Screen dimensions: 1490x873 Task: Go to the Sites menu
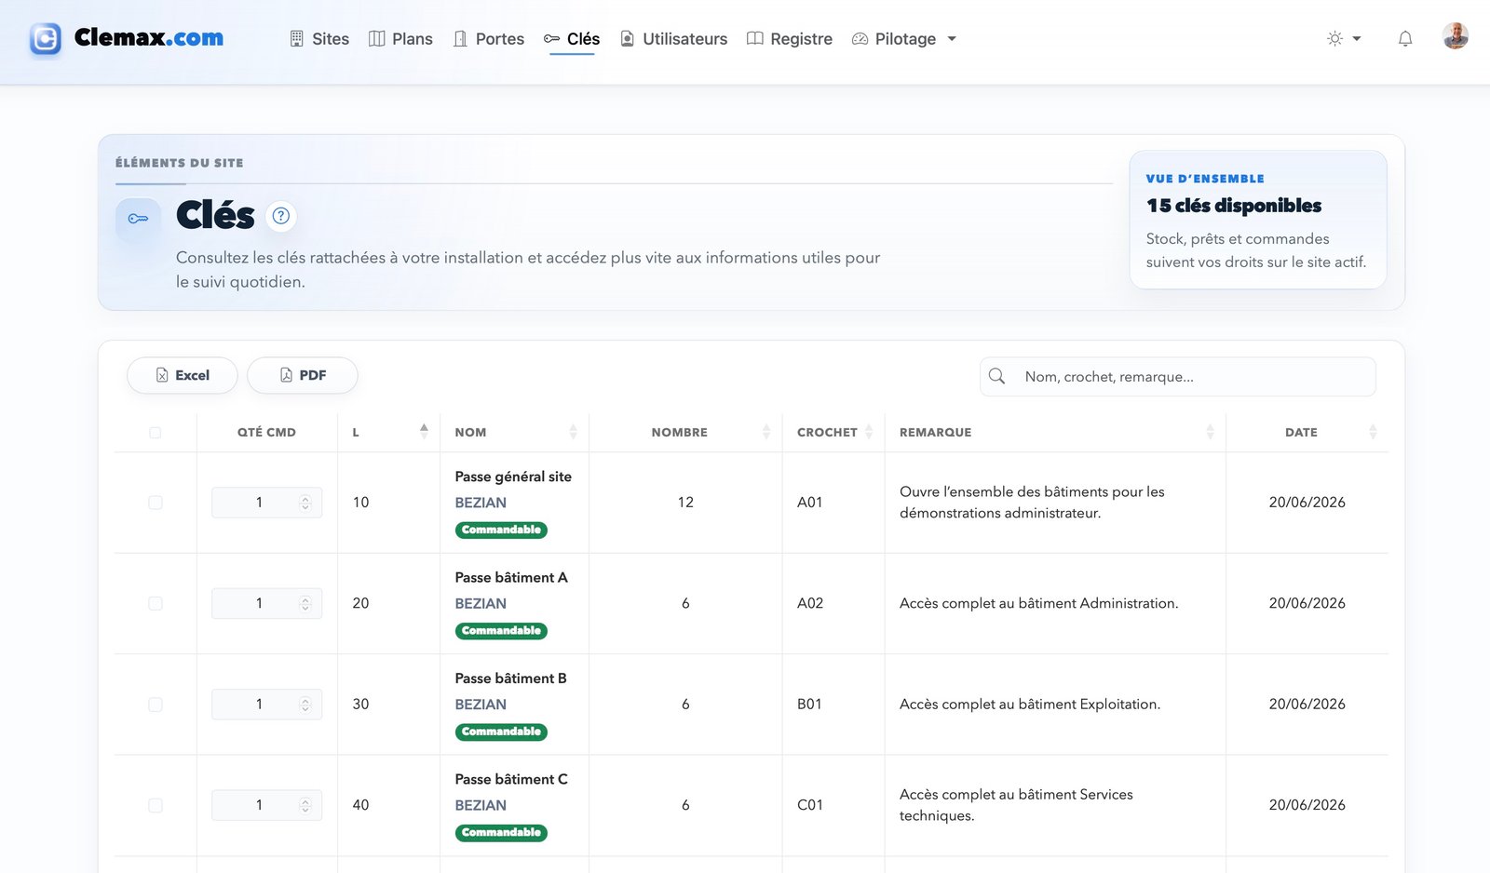(319, 39)
